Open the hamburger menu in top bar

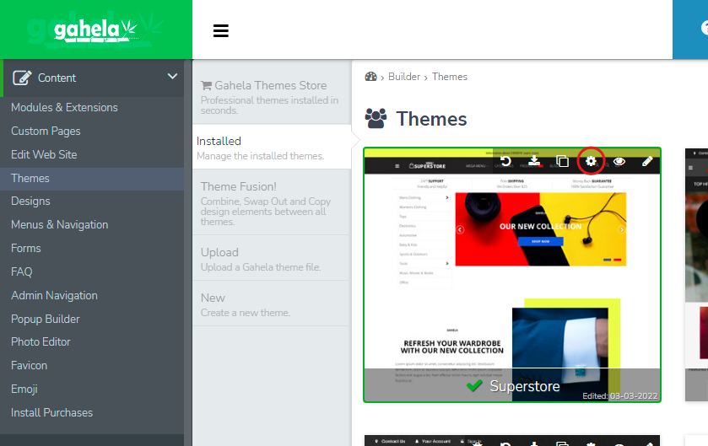(x=221, y=30)
